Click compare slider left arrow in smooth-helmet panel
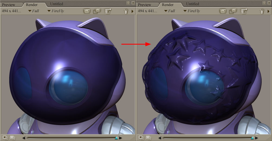The image size is (272, 141). pyautogui.click(x=24, y=138)
